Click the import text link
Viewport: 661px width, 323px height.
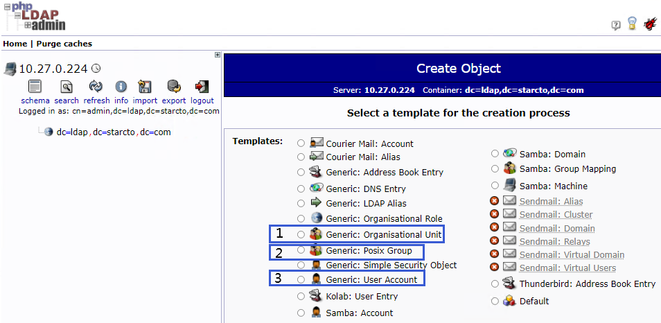(x=145, y=101)
